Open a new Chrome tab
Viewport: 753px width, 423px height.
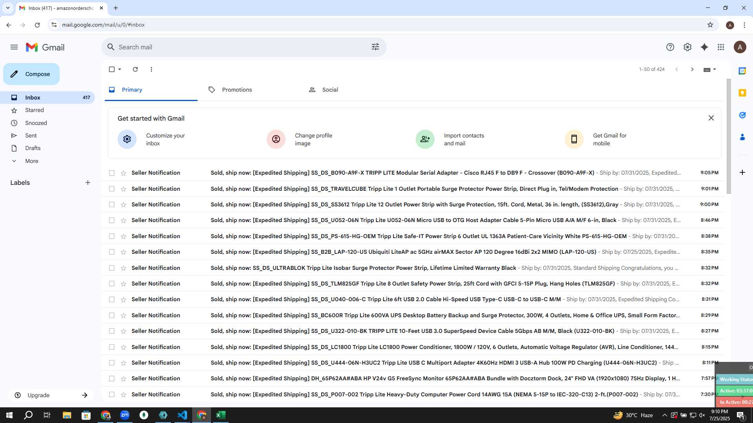pos(116,8)
